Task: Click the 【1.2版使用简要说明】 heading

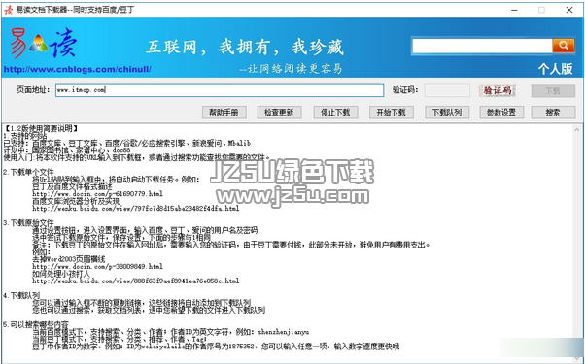Action: point(41,128)
